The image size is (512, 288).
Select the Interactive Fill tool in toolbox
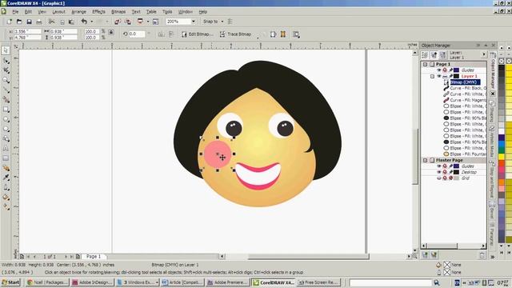pyautogui.click(x=6, y=206)
